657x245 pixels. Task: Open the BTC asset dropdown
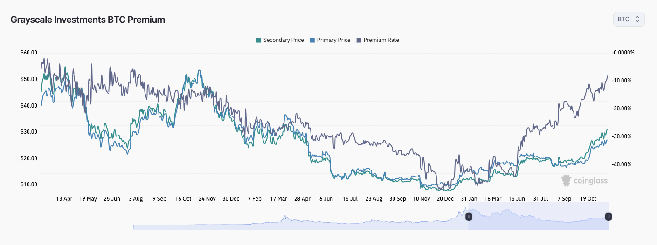[x=628, y=19]
